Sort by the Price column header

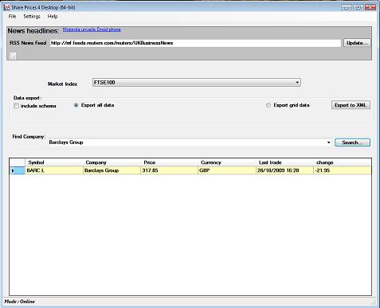[x=169, y=162]
